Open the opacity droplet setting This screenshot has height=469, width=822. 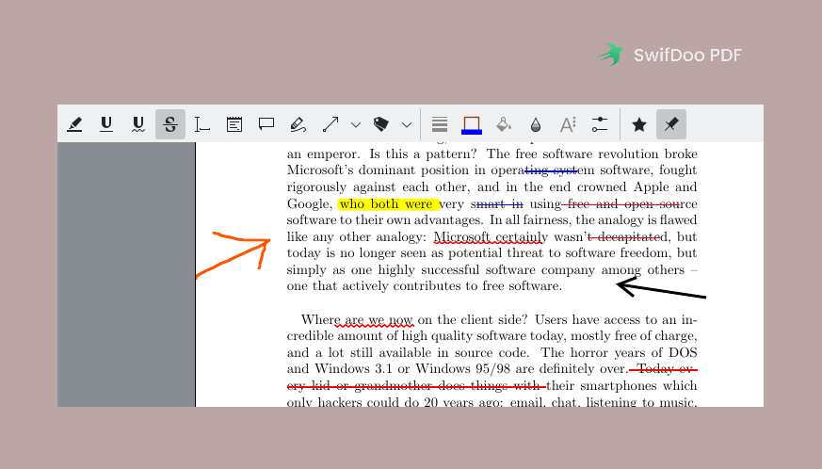point(535,124)
